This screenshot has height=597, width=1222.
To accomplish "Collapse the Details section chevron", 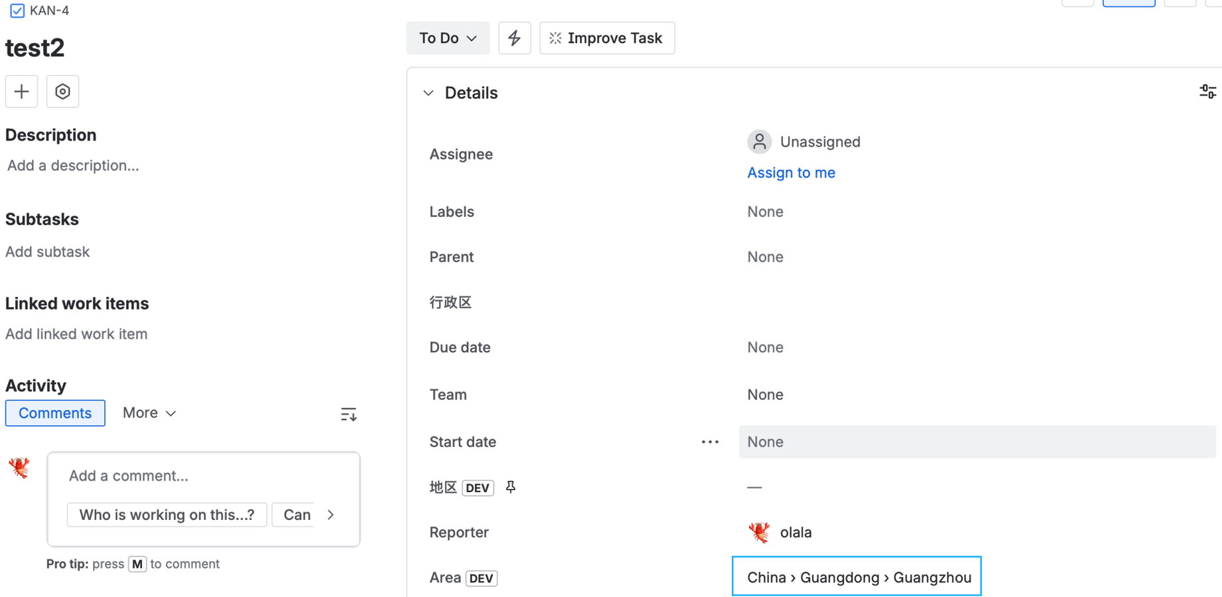I will click(x=428, y=93).
